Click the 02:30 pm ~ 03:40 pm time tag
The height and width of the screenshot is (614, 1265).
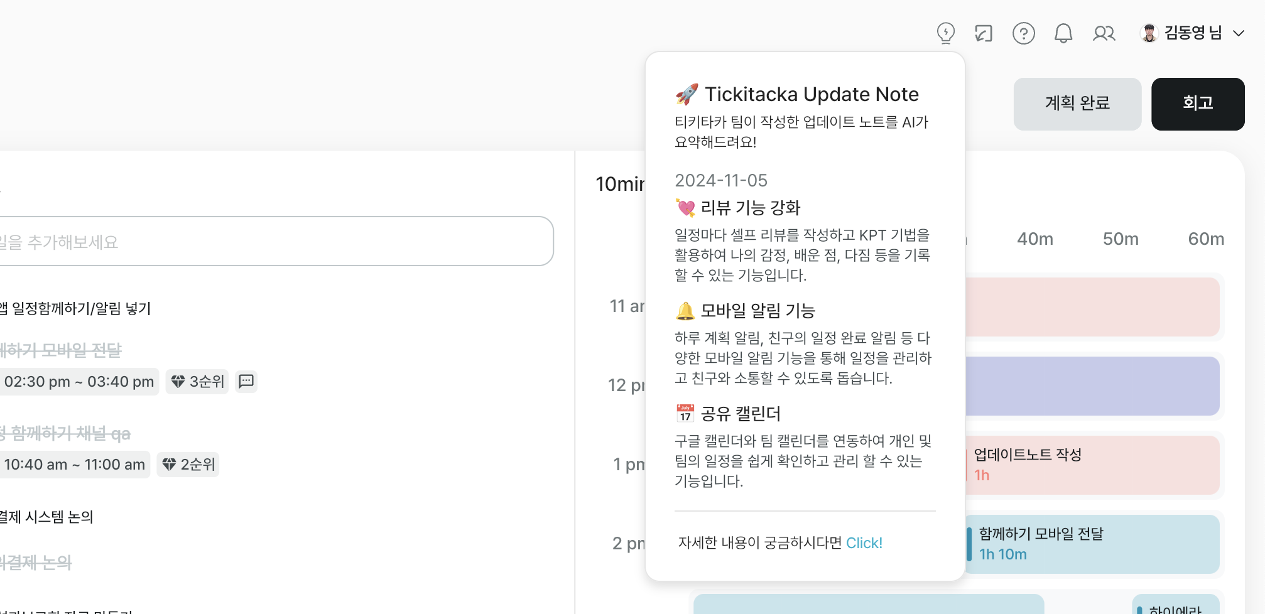(x=79, y=381)
